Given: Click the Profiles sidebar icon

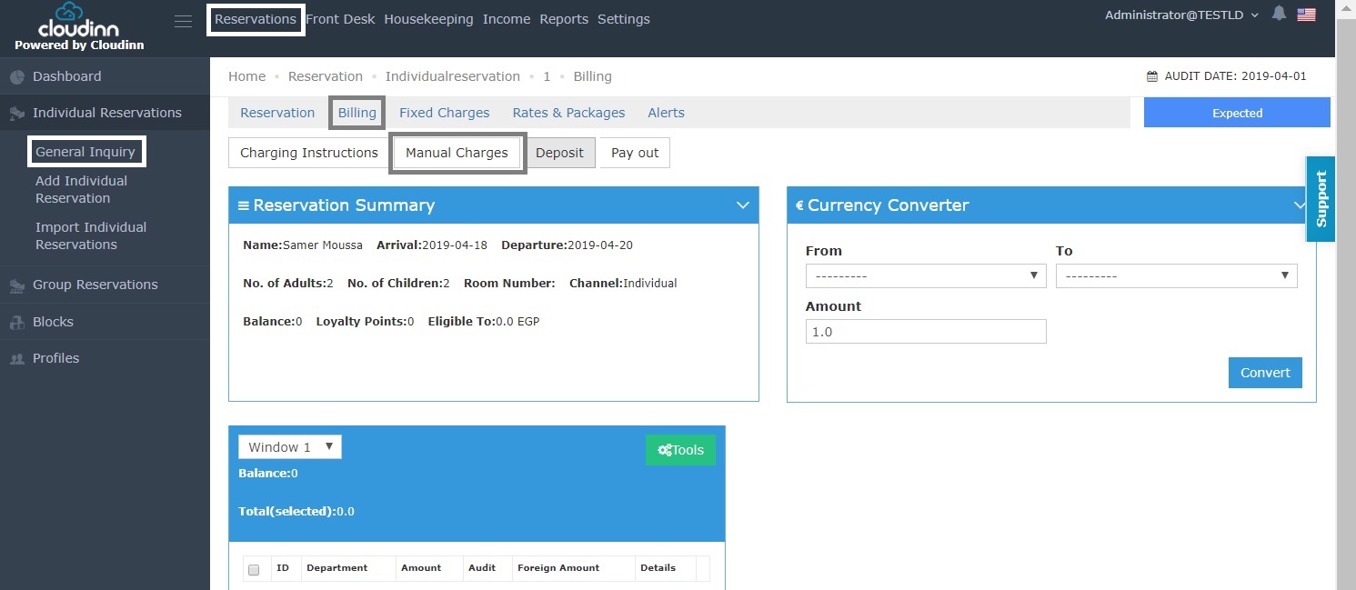Looking at the screenshot, I should click(x=16, y=359).
